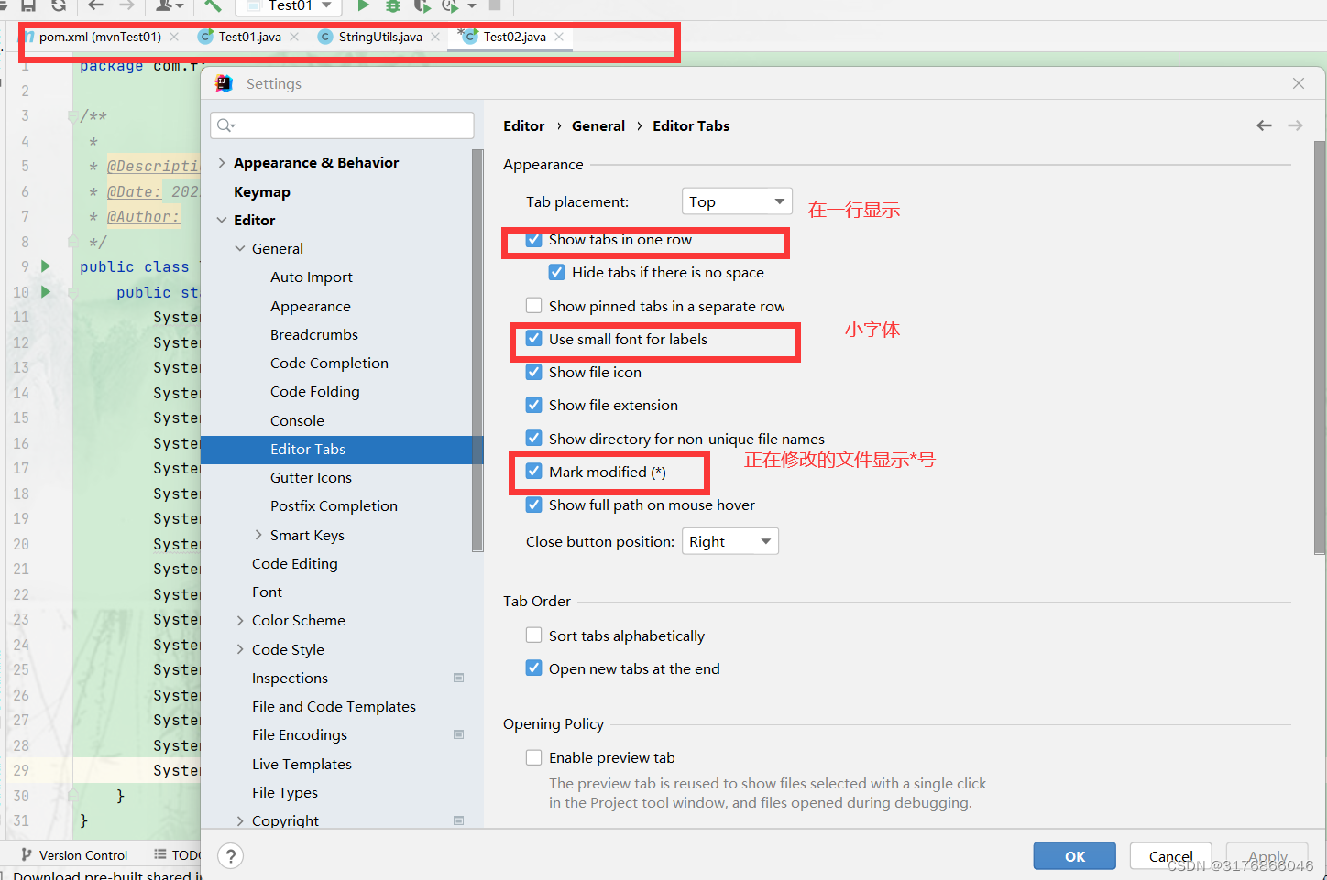1327x880 pixels.
Task: Enable Show pinned tabs in separate row
Action: click(x=533, y=306)
